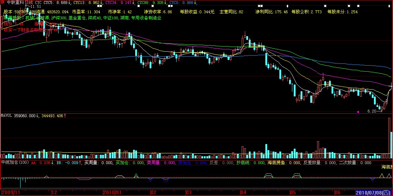Click 专用设备制造业 in the sector list
The height and width of the screenshot is (196, 393).
(x=146, y=18)
